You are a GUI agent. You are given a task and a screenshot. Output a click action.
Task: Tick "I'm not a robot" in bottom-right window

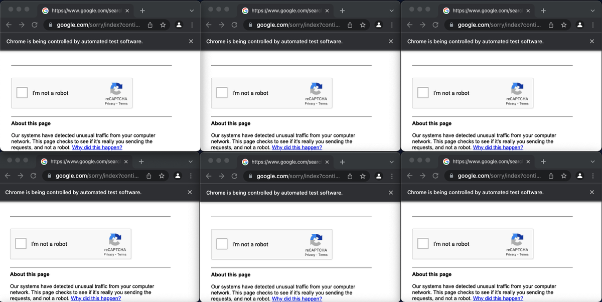pyautogui.click(x=423, y=244)
